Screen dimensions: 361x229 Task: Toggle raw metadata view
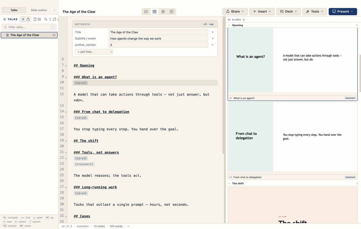pyautogui.click(x=208, y=24)
